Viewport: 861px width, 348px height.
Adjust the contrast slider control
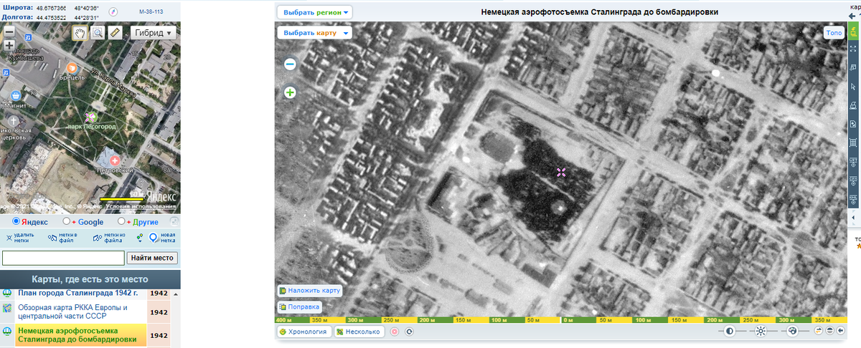pyautogui.click(x=730, y=331)
